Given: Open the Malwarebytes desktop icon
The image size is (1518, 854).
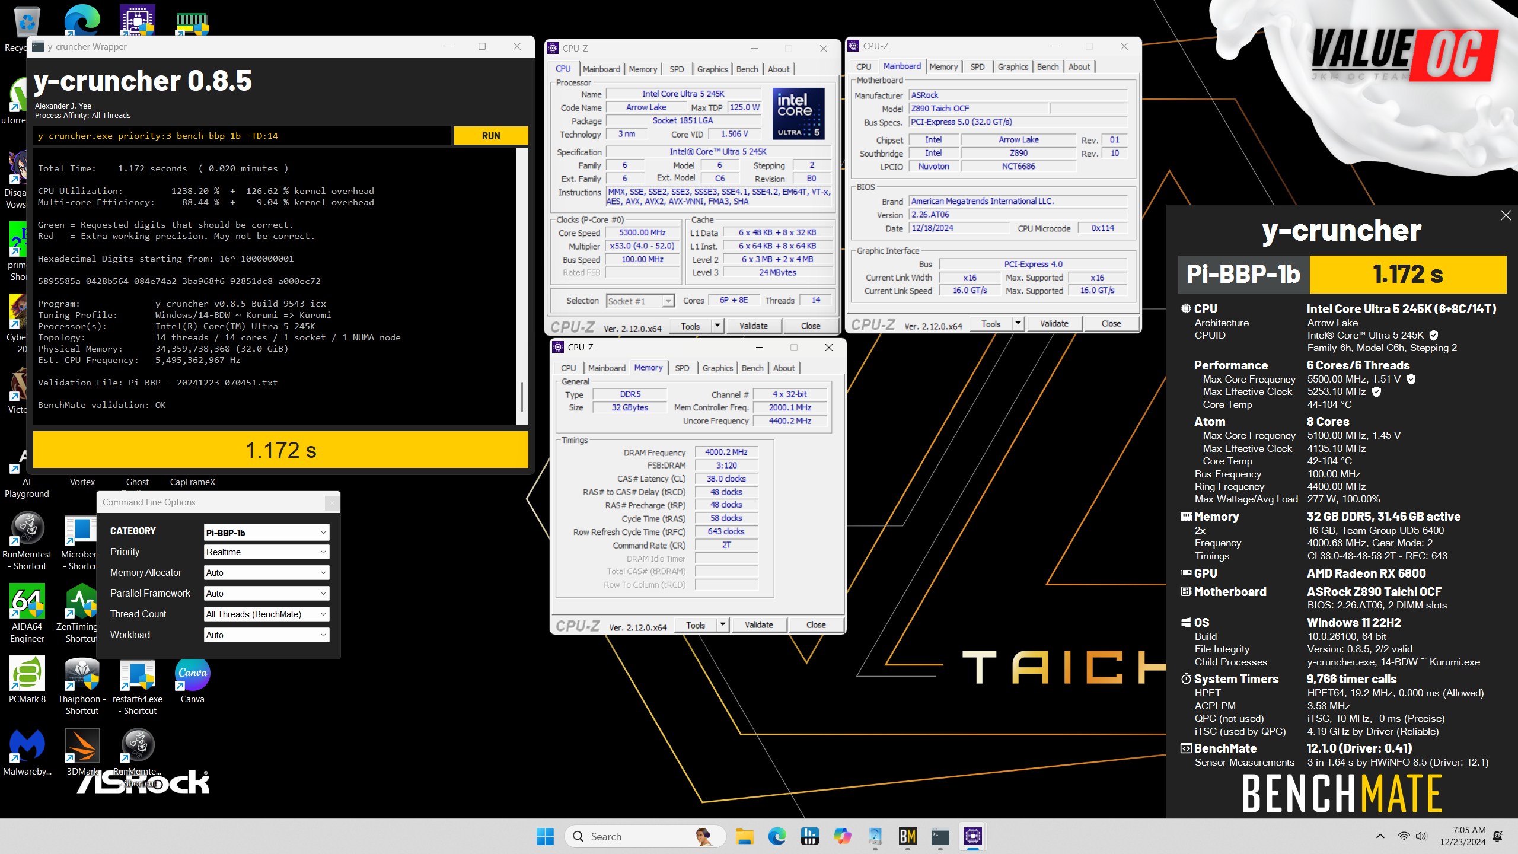Looking at the screenshot, I should click(x=27, y=752).
